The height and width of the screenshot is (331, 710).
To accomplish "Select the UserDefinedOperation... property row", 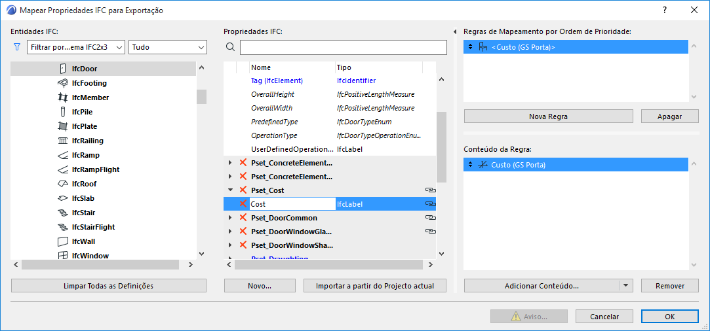I will tap(330, 149).
